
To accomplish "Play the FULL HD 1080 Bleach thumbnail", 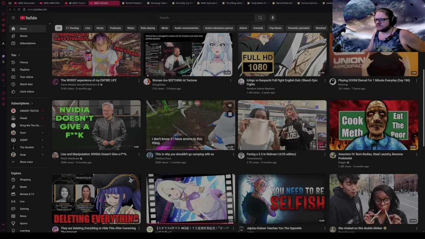I will [282, 54].
